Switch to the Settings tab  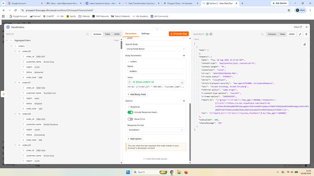145,34
